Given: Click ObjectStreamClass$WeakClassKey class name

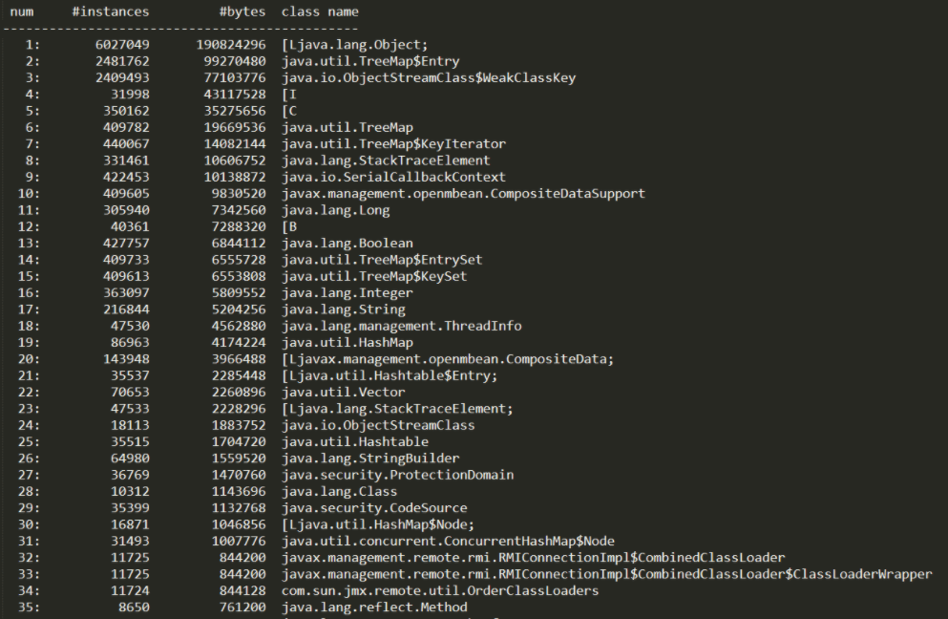Looking at the screenshot, I should pos(429,77).
